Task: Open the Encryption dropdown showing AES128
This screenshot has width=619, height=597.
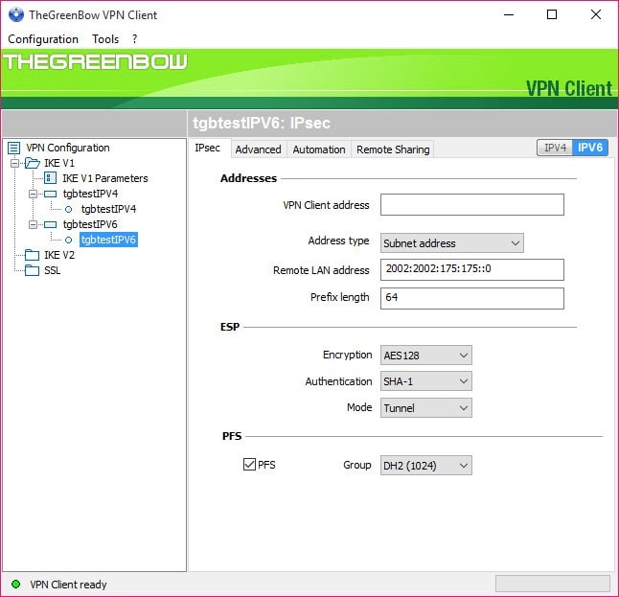Action: 426,355
